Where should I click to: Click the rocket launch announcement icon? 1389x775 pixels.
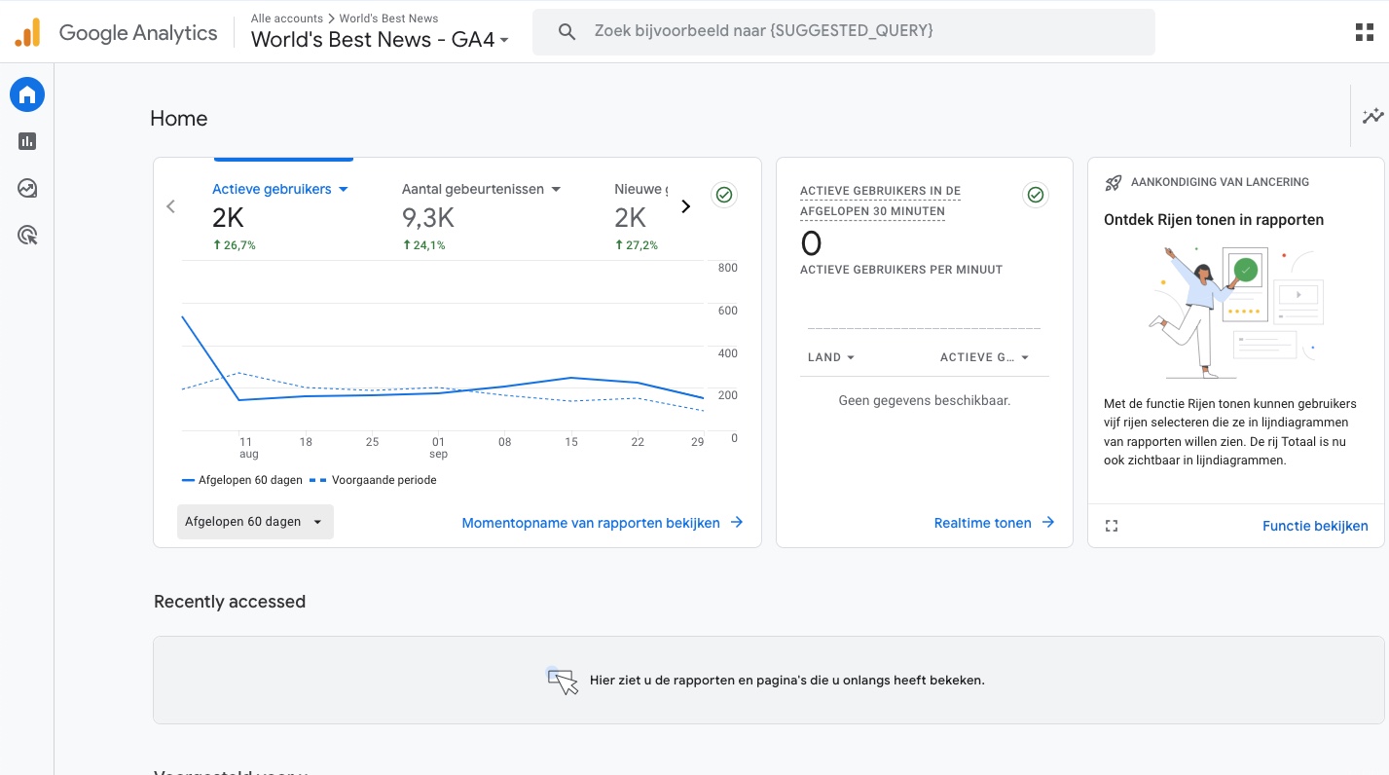point(1114,182)
